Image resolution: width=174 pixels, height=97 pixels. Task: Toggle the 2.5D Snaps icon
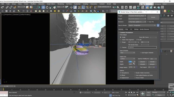(79, 7)
